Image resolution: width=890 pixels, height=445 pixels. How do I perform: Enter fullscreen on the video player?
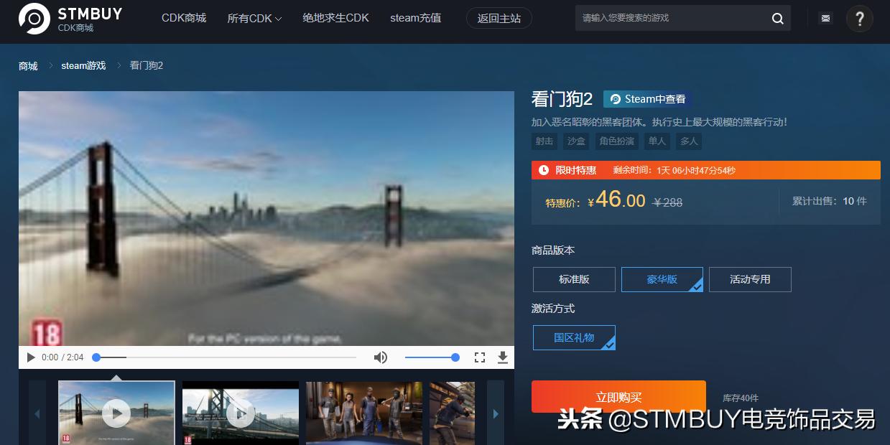click(x=480, y=357)
